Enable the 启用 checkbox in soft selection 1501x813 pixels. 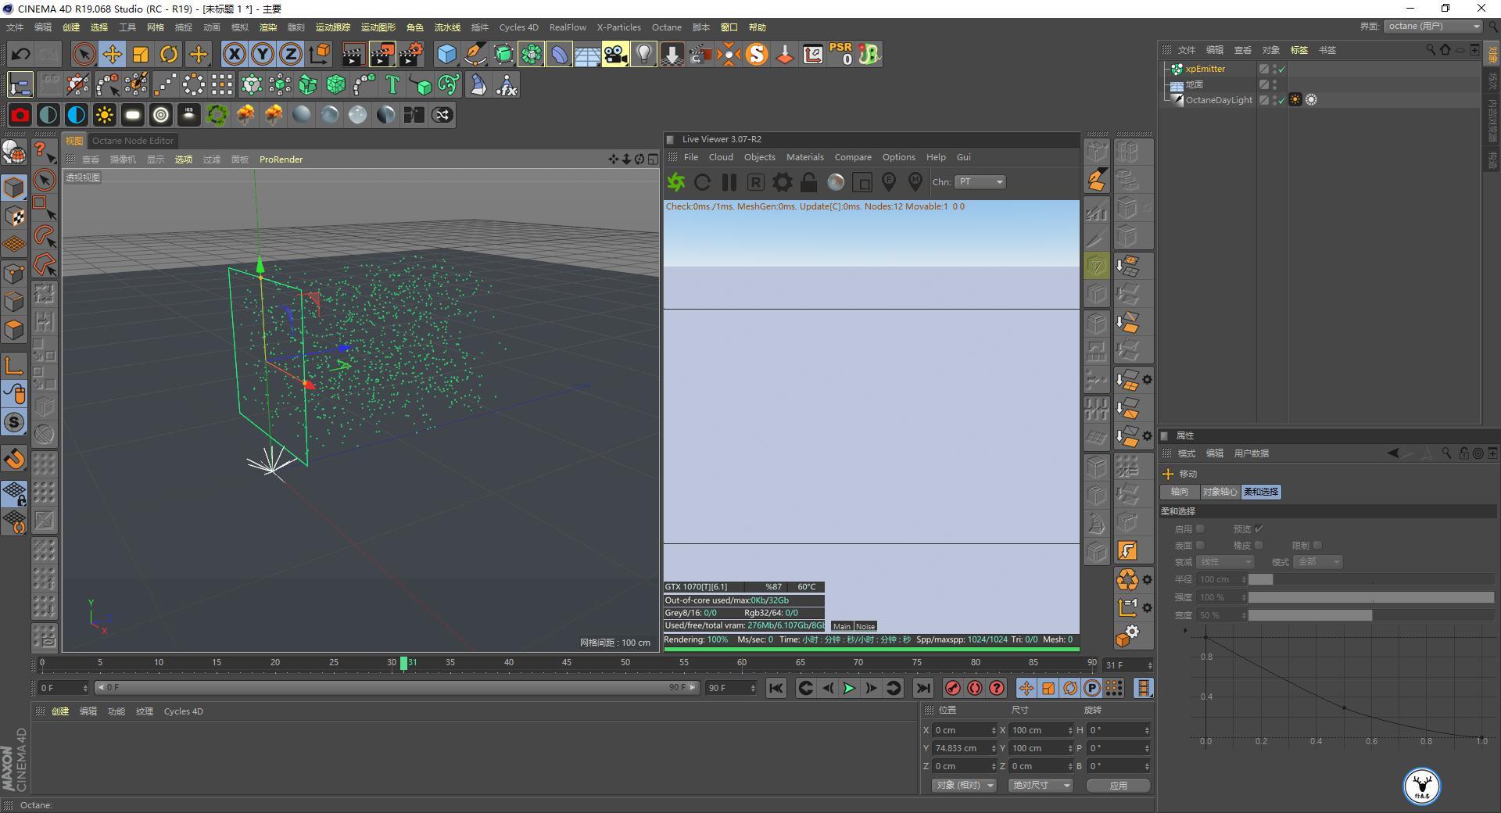pos(1201,529)
